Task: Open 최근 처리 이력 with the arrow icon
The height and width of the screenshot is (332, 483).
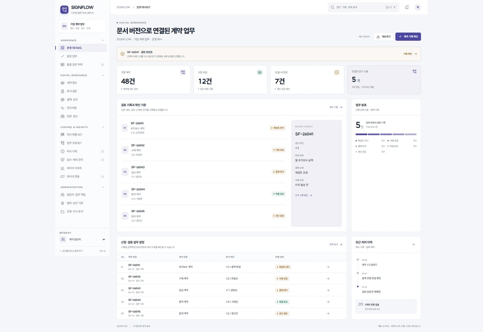Action: (413, 244)
